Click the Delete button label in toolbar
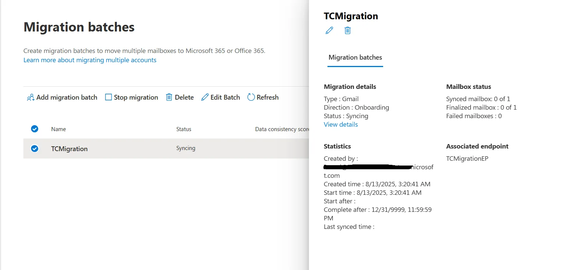This screenshot has width=563, height=270. pos(184,97)
